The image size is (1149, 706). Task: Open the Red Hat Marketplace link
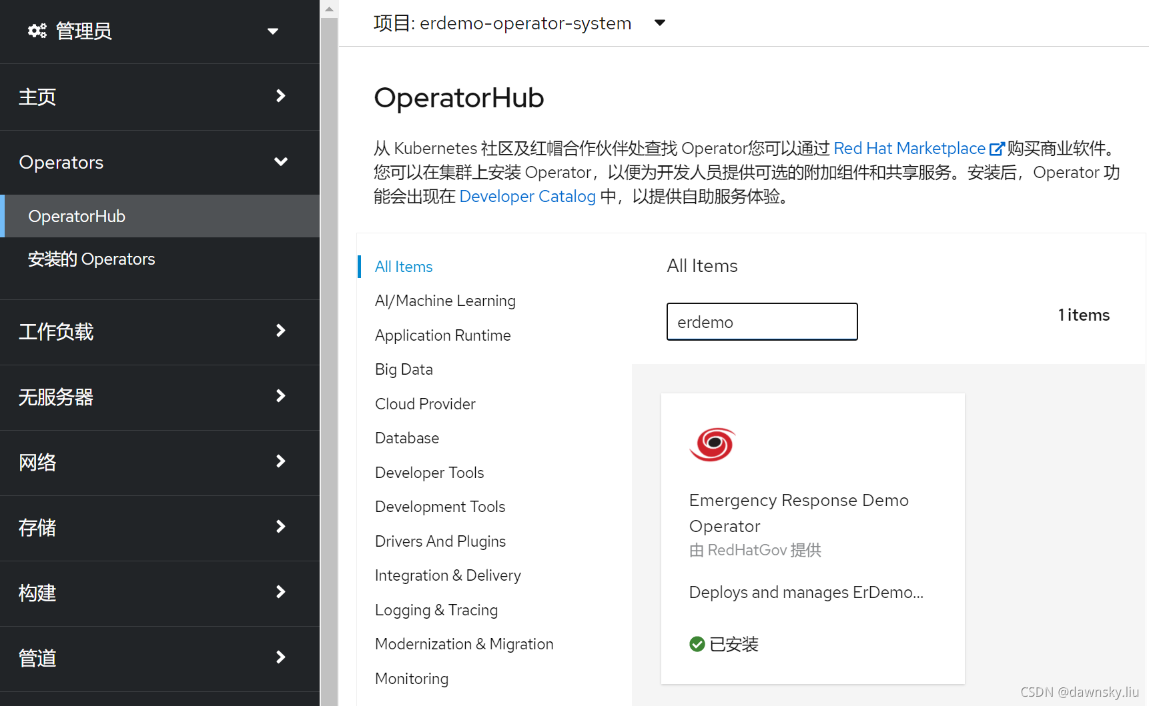pyautogui.click(x=909, y=148)
